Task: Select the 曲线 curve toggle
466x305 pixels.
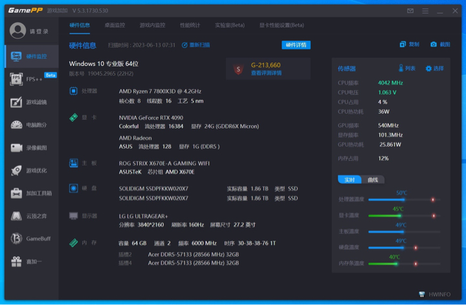Action: [373, 180]
